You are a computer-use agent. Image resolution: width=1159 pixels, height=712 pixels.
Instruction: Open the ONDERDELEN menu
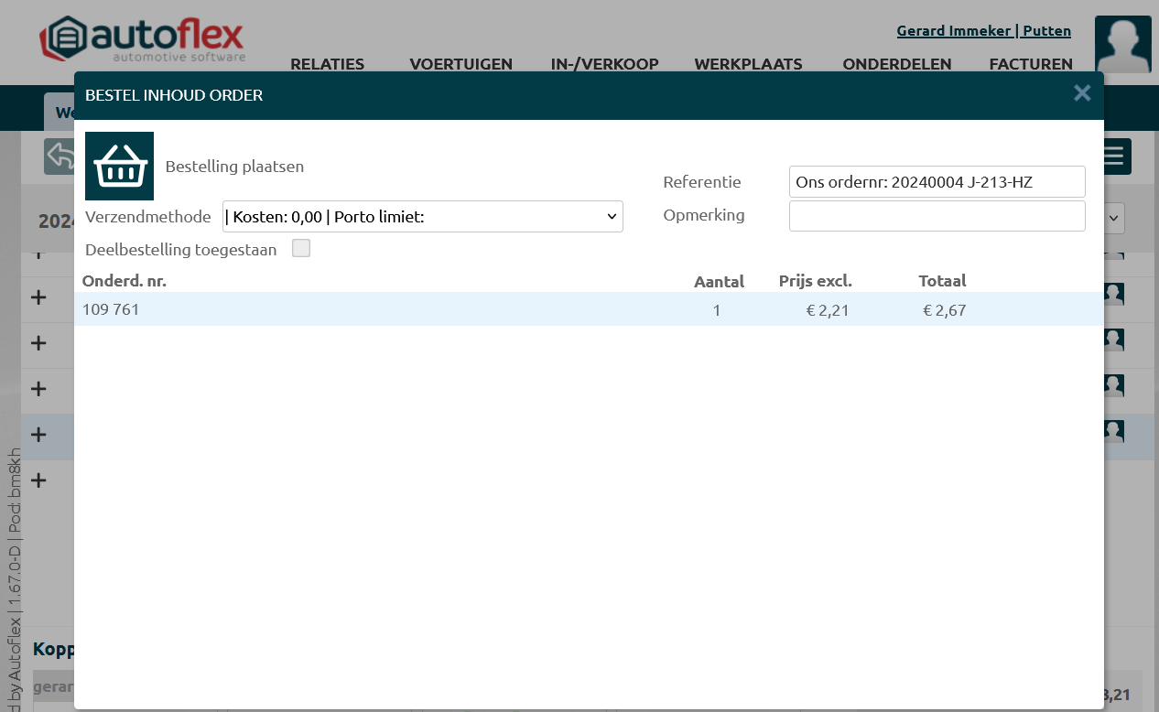[x=896, y=64]
